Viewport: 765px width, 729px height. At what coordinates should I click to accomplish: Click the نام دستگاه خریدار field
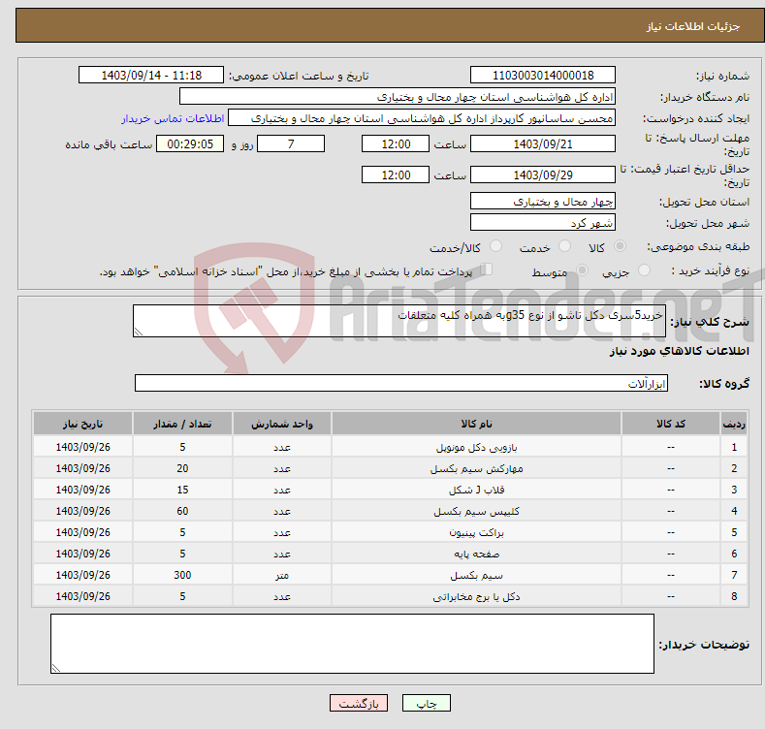coord(398,97)
